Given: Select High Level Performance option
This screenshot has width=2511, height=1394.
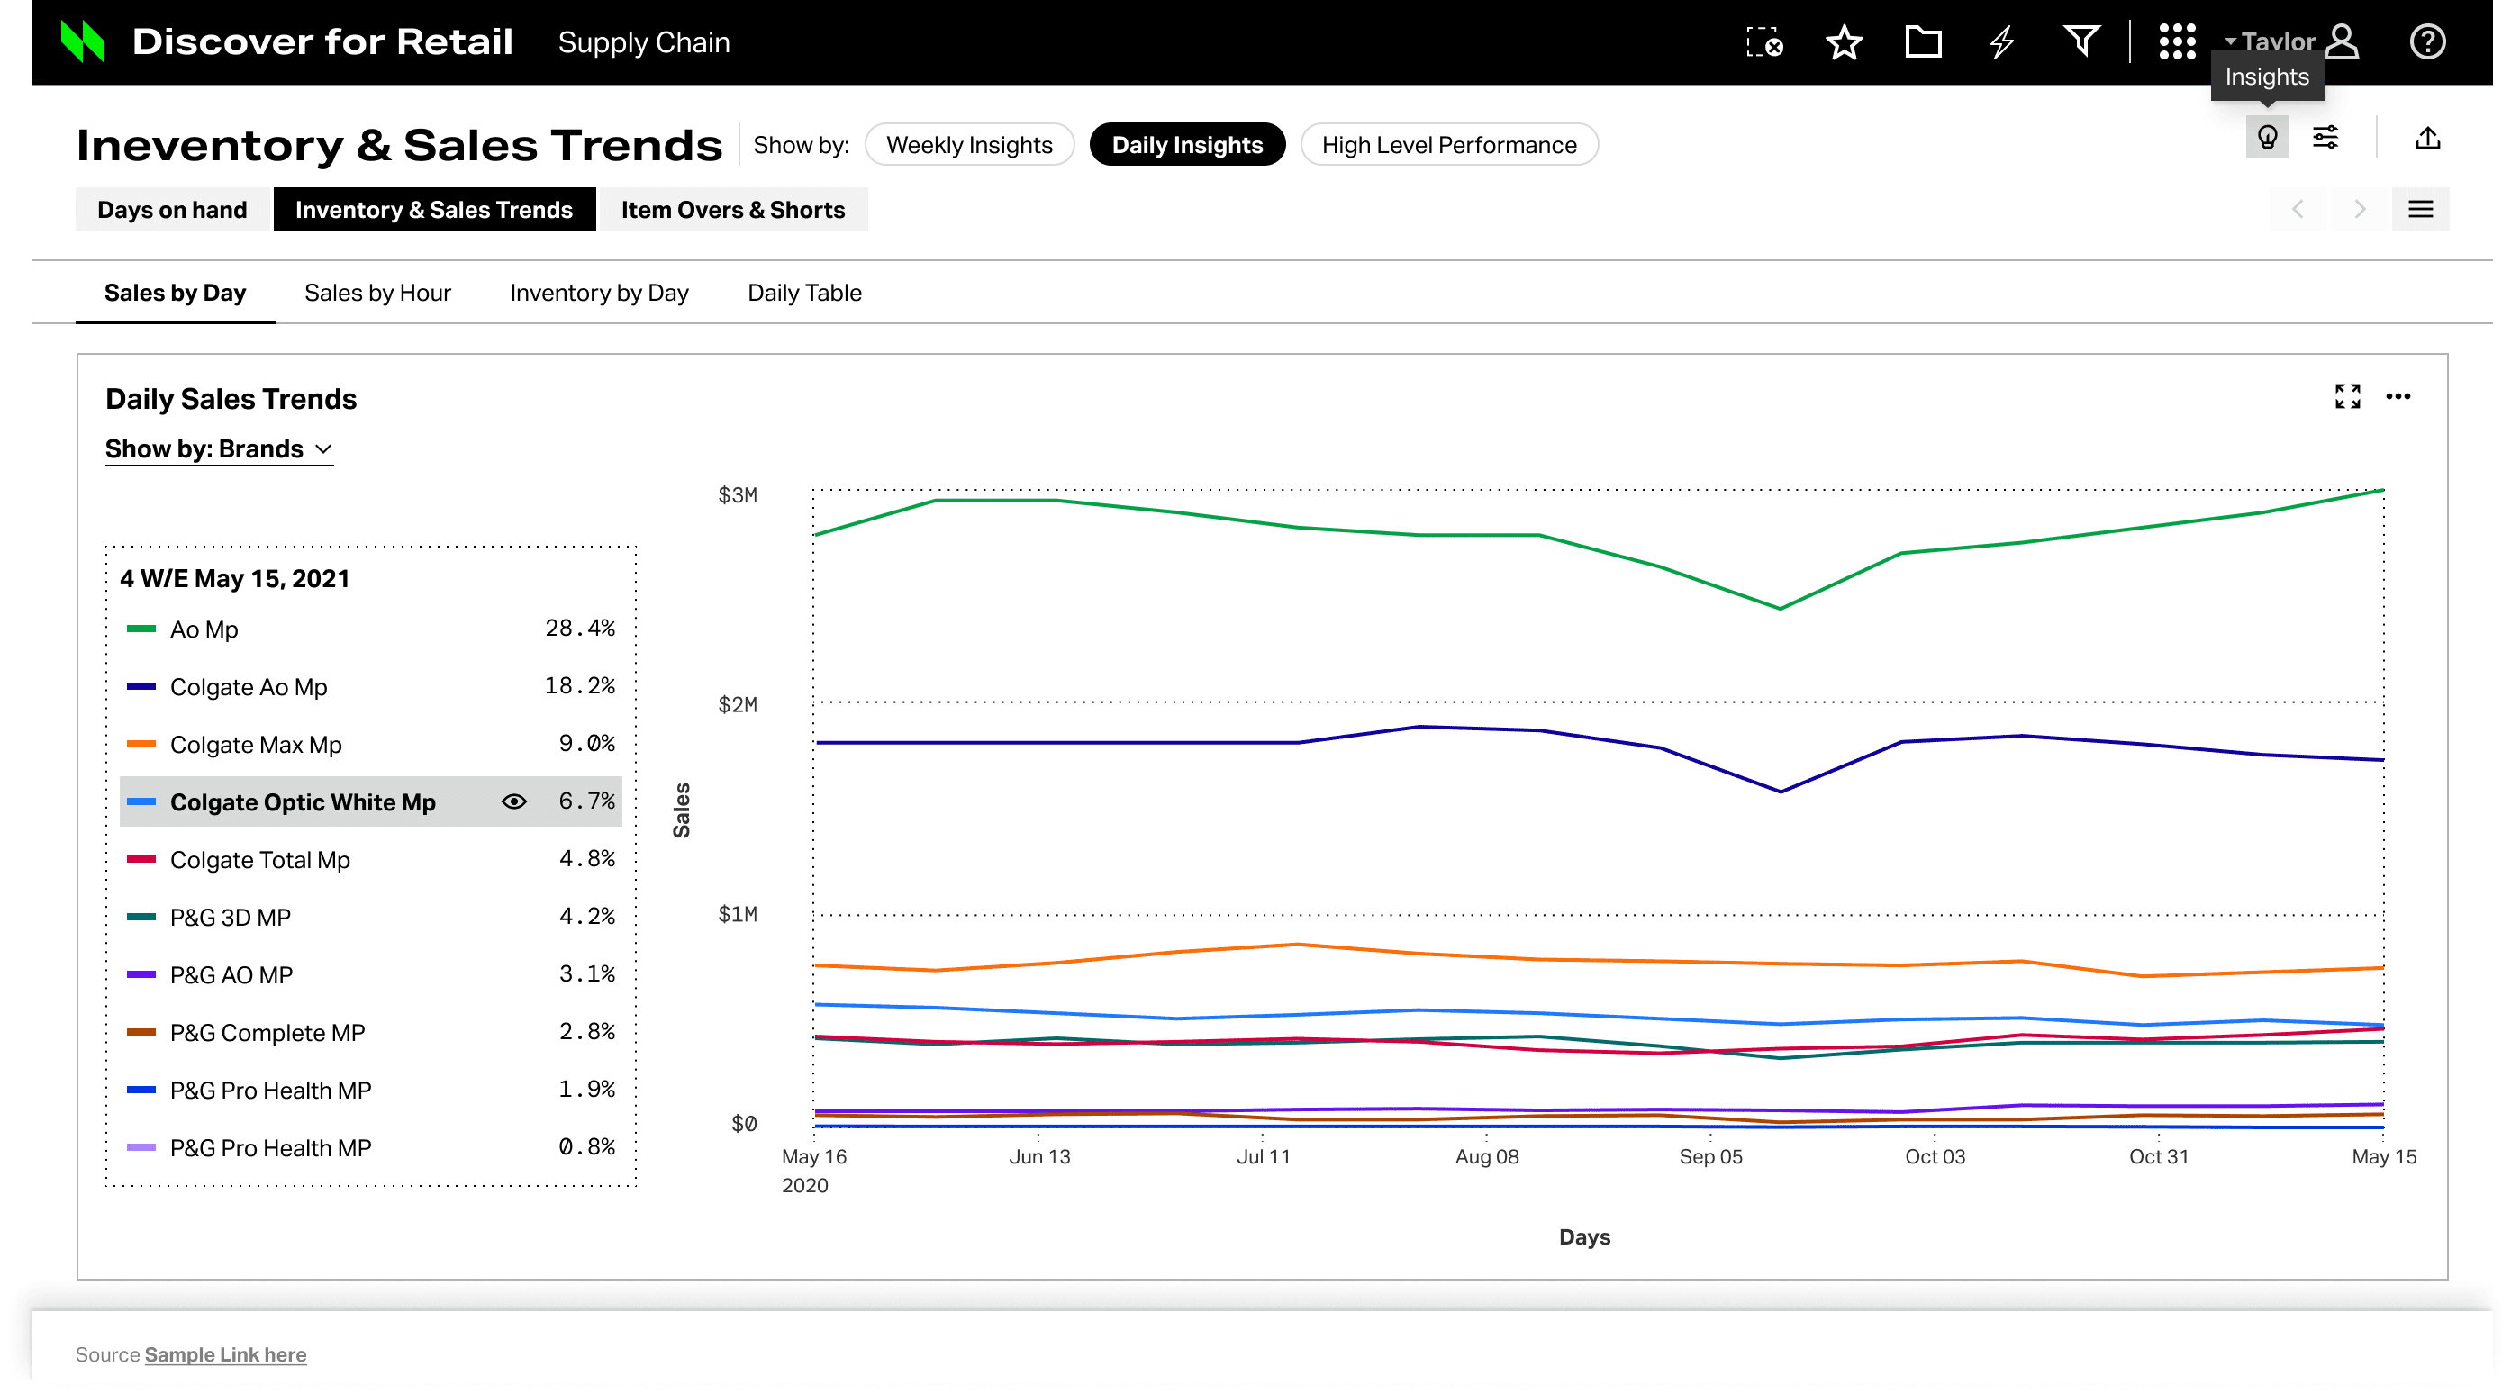Looking at the screenshot, I should coord(1447,145).
